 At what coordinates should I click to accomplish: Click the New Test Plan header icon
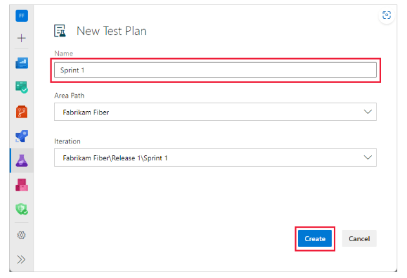tap(61, 31)
